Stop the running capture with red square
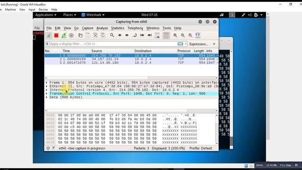This screenshot has height=170, width=302. point(56,35)
